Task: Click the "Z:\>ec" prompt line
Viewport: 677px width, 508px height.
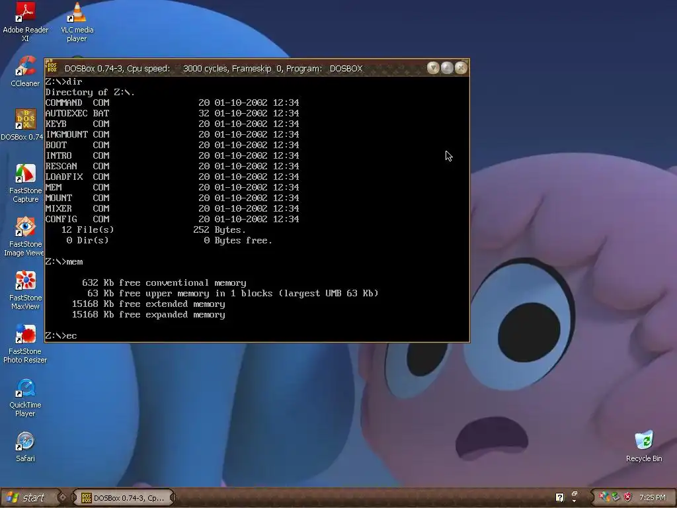Action: (x=61, y=335)
